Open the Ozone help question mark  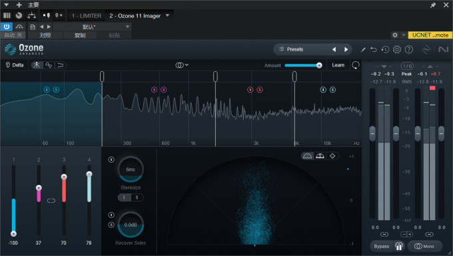[x=409, y=50]
